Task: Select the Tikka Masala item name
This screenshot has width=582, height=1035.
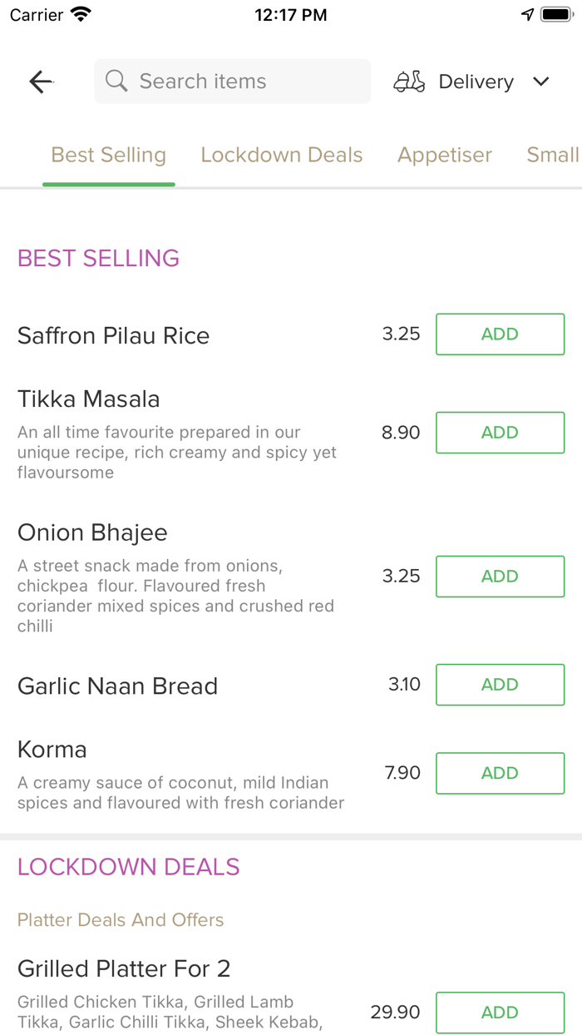Action: pyautogui.click(x=88, y=399)
